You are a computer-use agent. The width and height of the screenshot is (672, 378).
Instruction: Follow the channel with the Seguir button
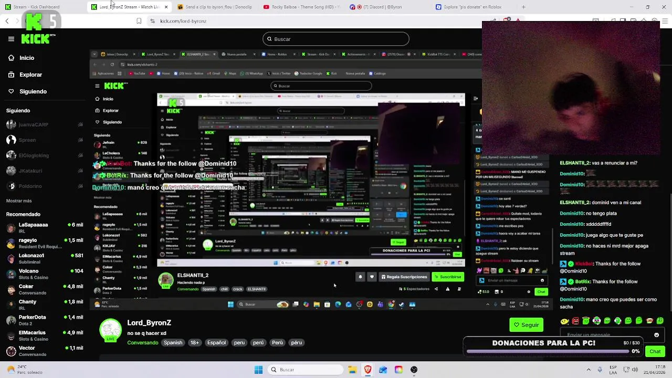click(527, 325)
